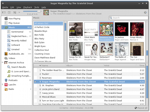The height and width of the screenshot is (112, 150).
Task: Sort tracks by the Album column header
Action: tap(85, 66)
